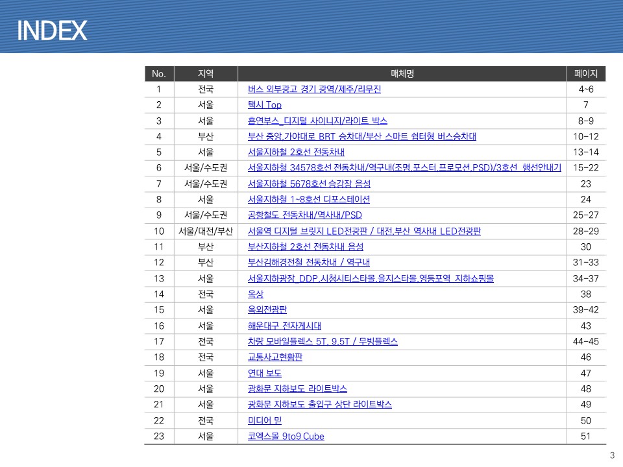The height and width of the screenshot is (467, 623).
Task: Open the 부산지하철 2호선 전동차내 음성 link
Action: tap(306, 246)
